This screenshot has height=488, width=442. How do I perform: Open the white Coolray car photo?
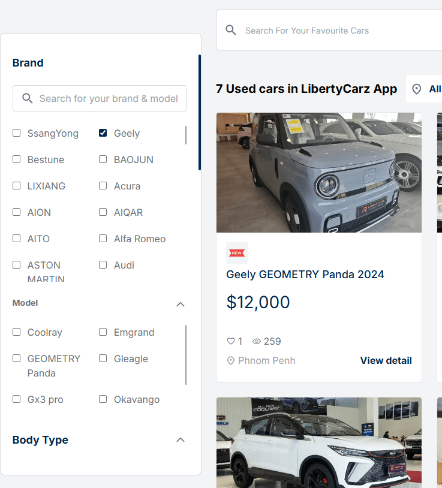319,442
